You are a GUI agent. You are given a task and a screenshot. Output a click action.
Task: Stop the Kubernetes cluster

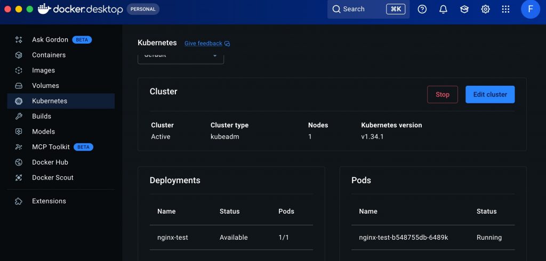442,94
